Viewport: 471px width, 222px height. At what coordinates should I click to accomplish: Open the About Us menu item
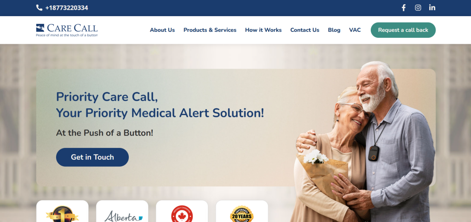[162, 30]
